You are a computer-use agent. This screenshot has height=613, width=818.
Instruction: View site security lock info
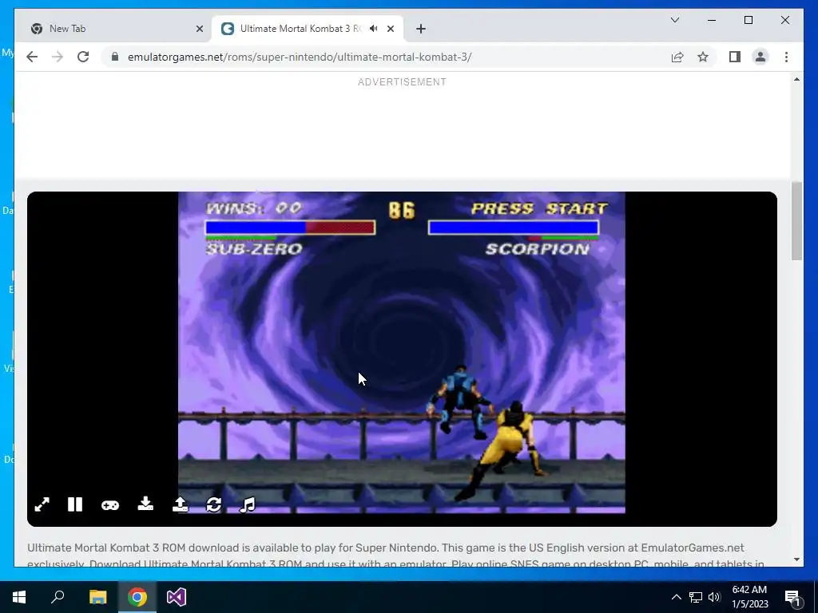click(115, 57)
